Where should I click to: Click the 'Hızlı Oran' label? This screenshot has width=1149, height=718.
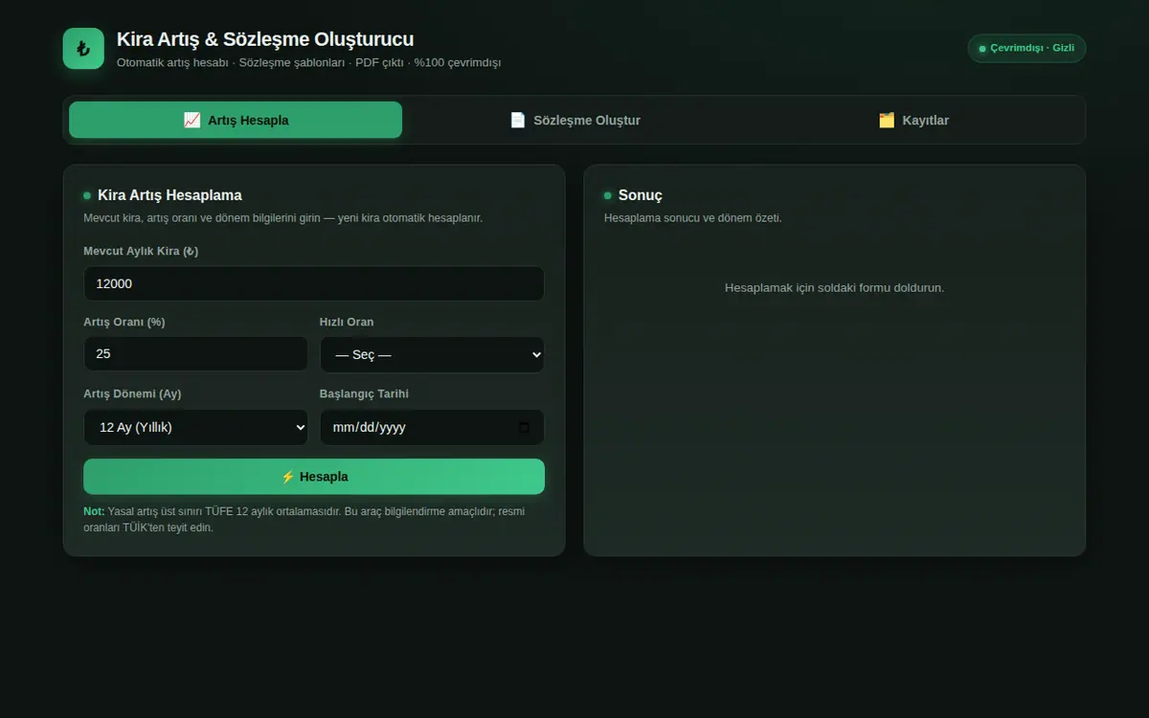(347, 322)
